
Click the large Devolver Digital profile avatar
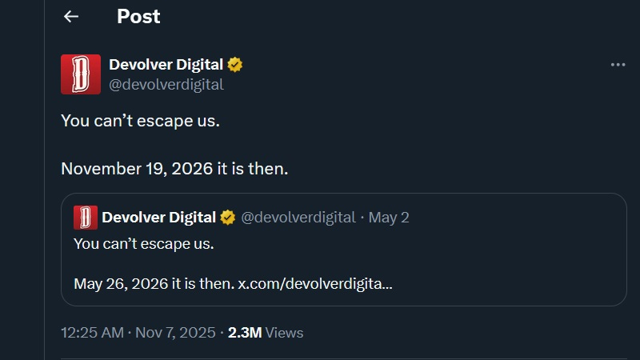[x=81, y=74]
